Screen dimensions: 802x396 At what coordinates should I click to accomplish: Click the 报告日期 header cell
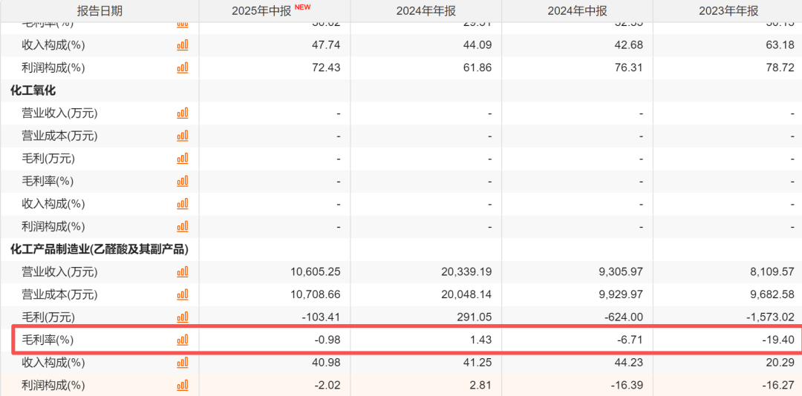[100, 11]
